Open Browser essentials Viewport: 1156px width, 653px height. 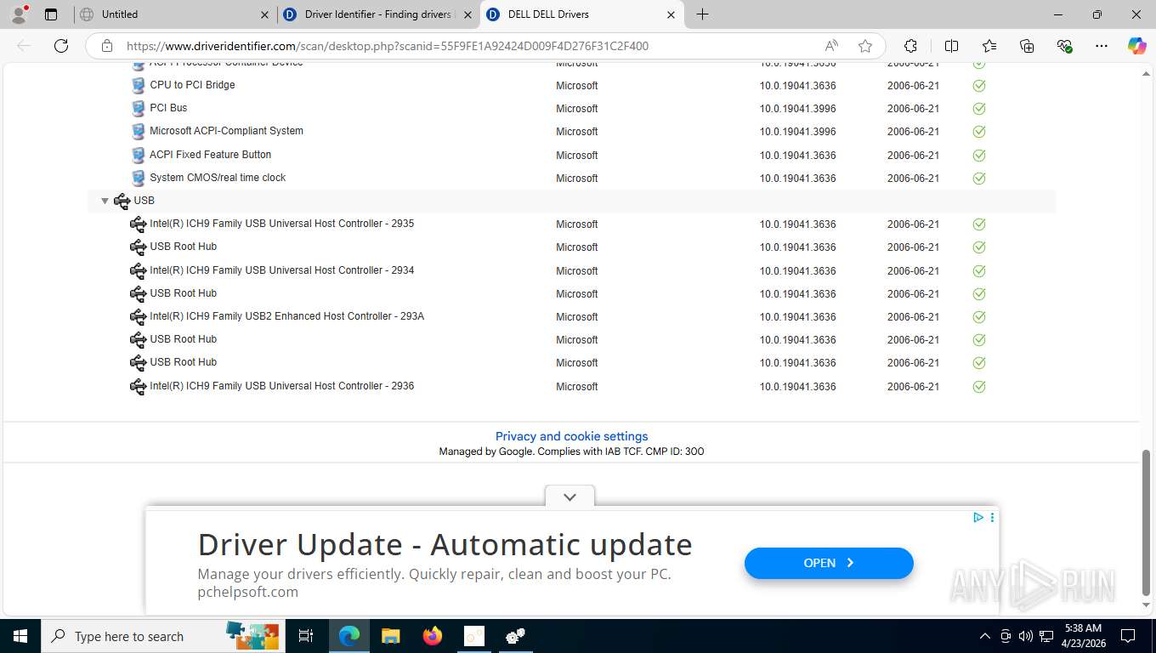pyautogui.click(x=1064, y=46)
